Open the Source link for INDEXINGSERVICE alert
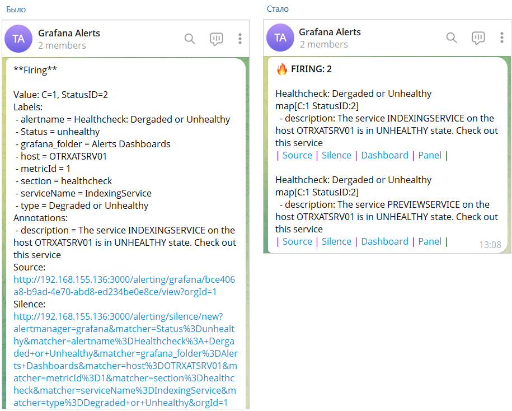This screenshot has width=512, height=411. click(x=297, y=155)
